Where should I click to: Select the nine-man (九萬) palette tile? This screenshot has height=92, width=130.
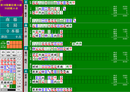[14, 63]
